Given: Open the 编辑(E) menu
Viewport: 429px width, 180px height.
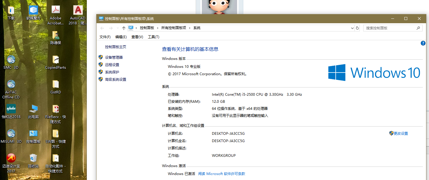Looking at the screenshot, I should coord(121,37).
